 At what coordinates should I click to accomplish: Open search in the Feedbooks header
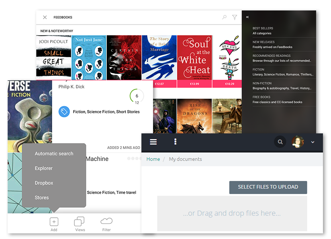(x=225, y=17)
